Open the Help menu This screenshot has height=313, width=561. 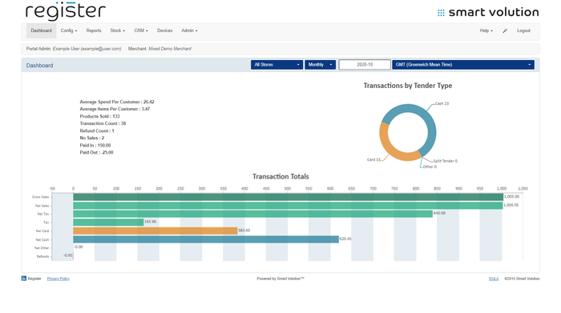click(486, 30)
